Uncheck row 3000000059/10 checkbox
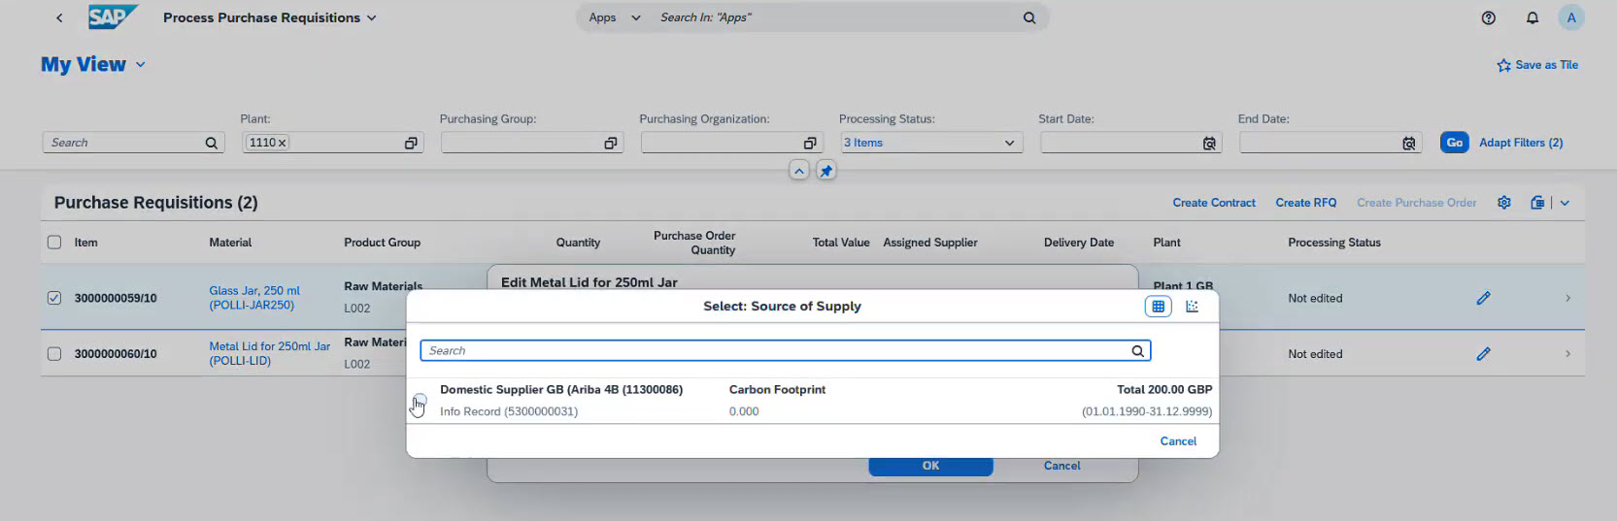This screenshot has width=1617, height=521. (x=54, y=298)
